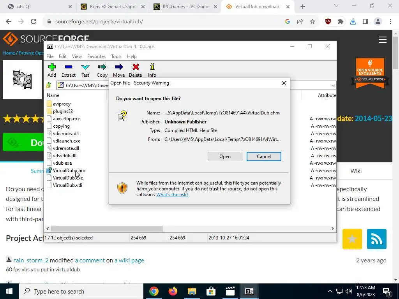Click the Google icon in address bar
Screen dimensions: 399x299
[x=288, y=22]
